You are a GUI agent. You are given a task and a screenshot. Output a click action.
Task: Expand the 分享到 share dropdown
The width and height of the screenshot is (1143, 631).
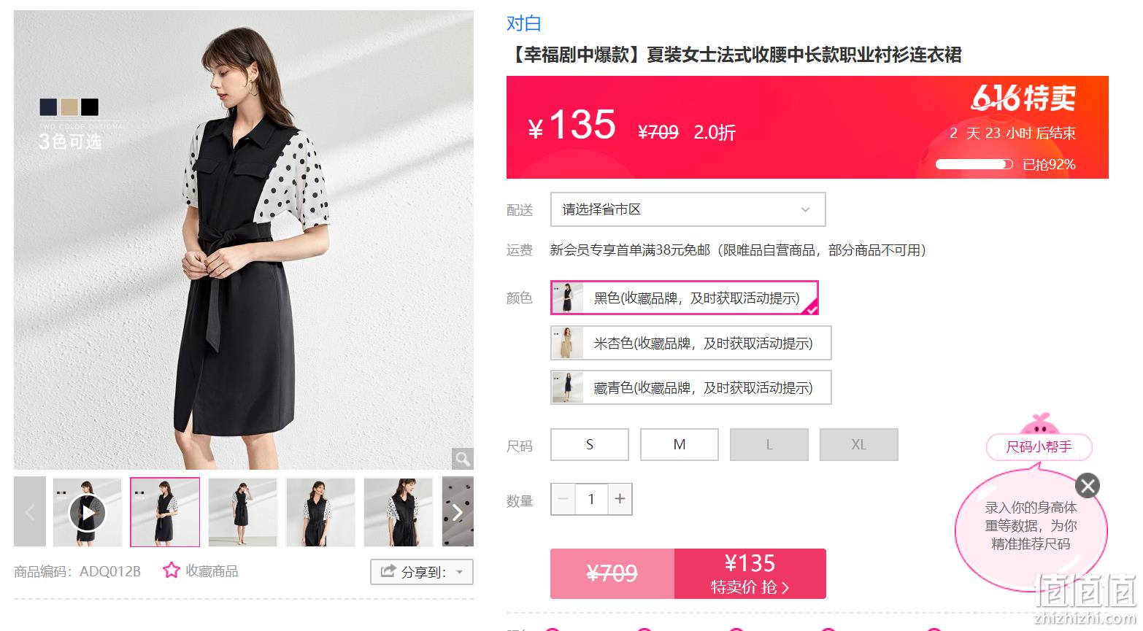422,572
